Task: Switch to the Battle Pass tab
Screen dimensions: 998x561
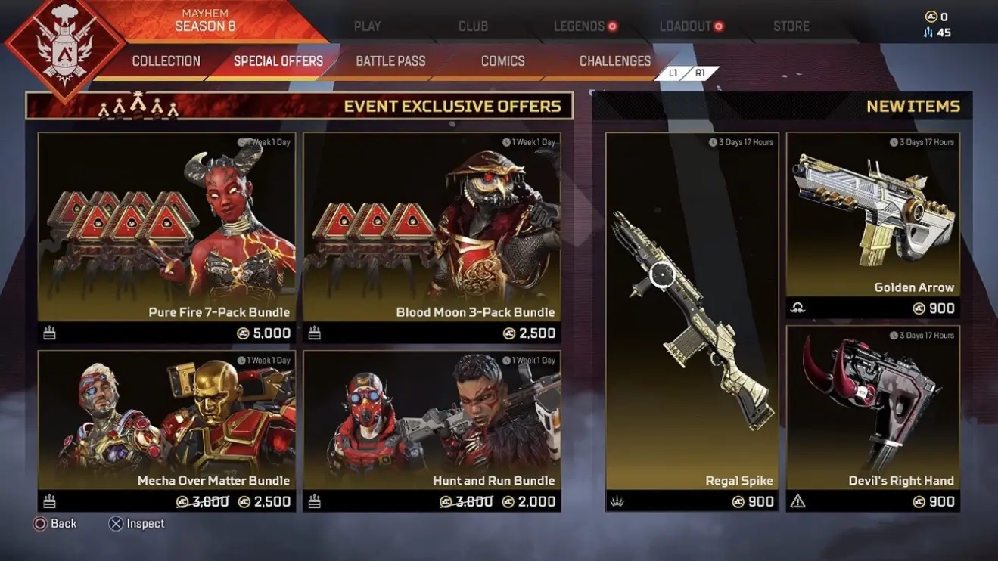Action: point(390,61)
